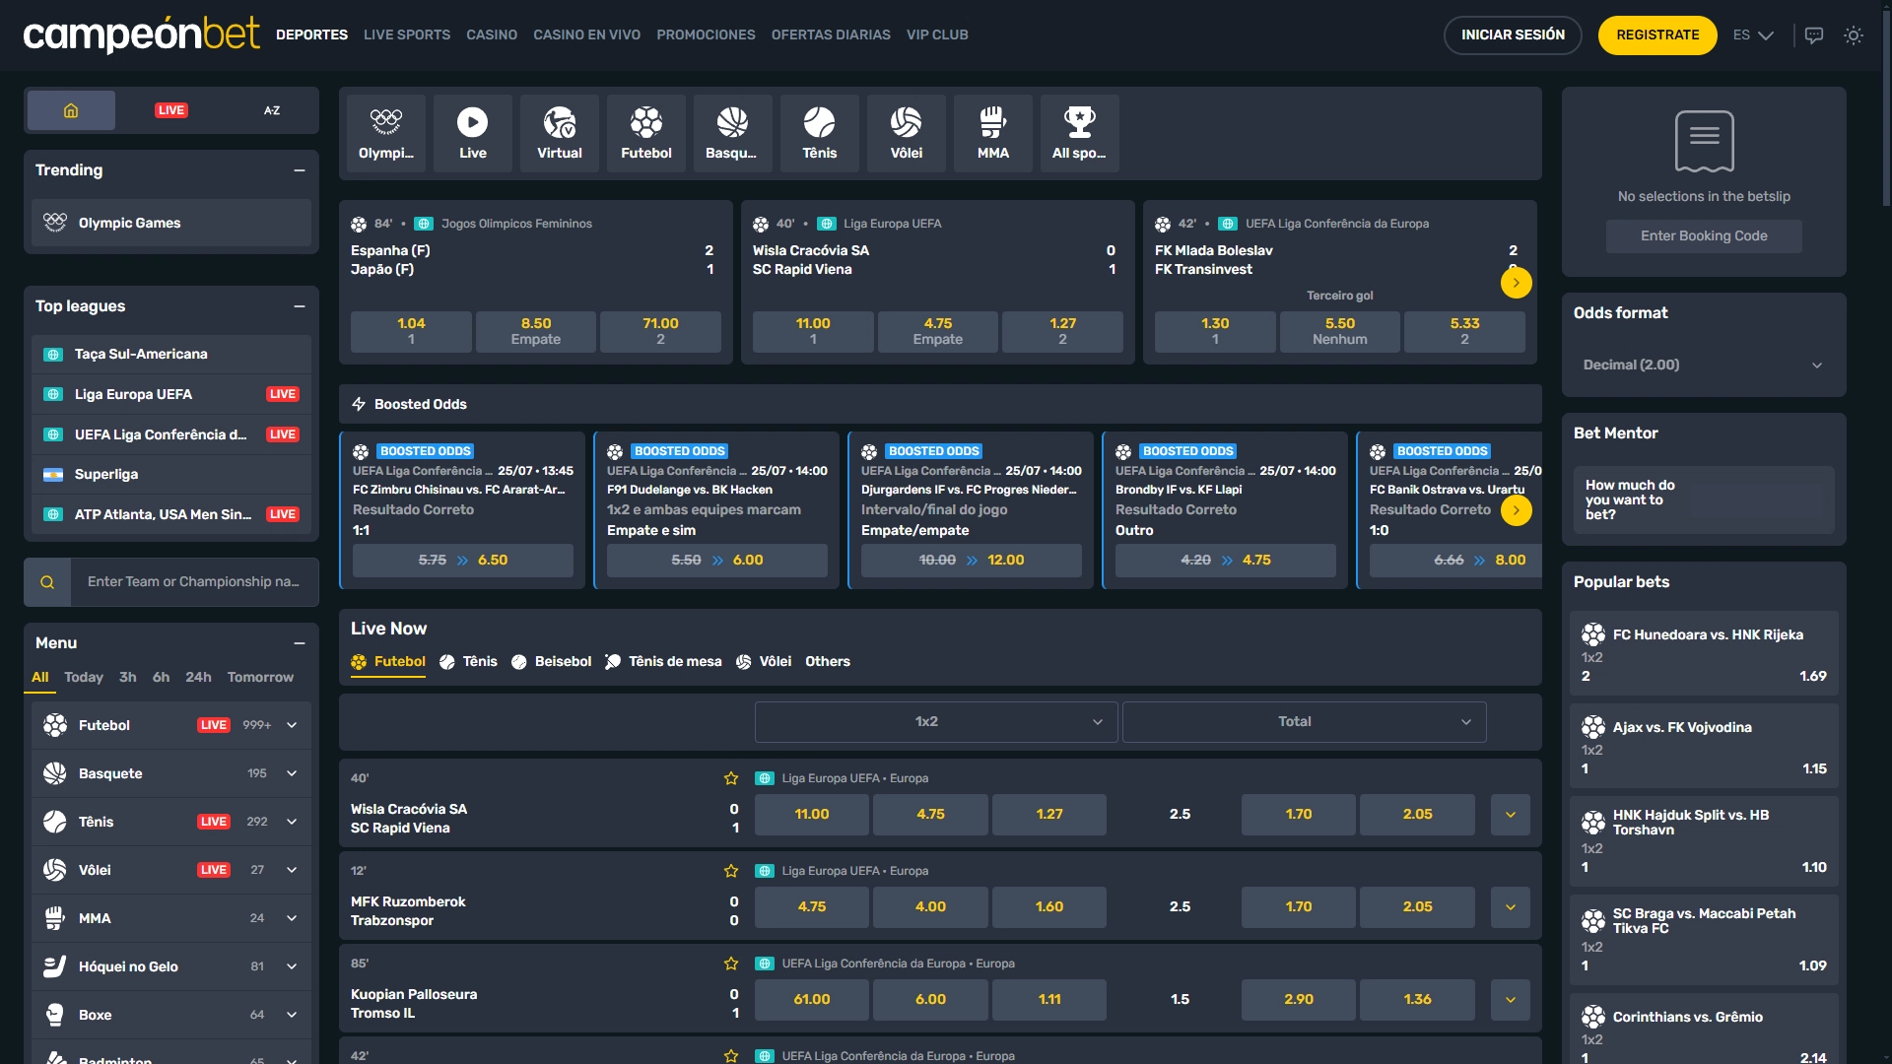
Task: Select the Tomorrow time filter tab
Action: point(260,678)
